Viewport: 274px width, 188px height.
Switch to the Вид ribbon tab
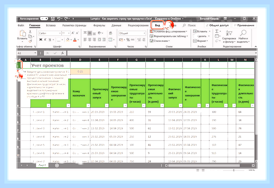click(157, 25)
